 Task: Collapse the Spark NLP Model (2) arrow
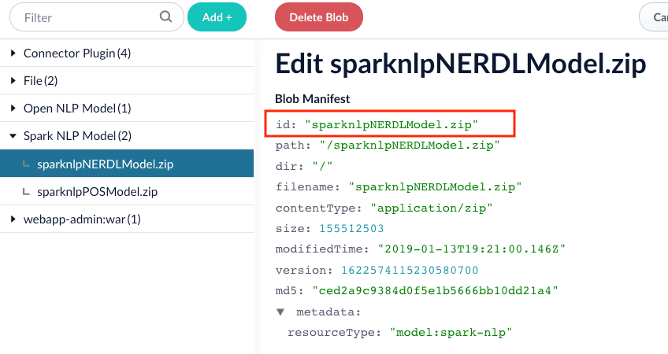point(13,136)
